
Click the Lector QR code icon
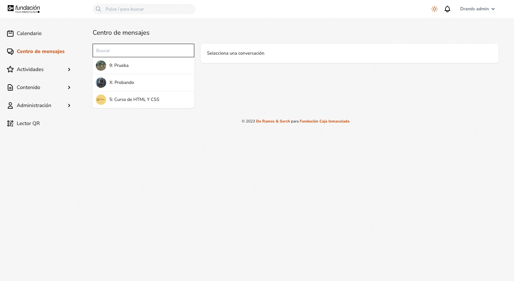click(x=10, y=123)
